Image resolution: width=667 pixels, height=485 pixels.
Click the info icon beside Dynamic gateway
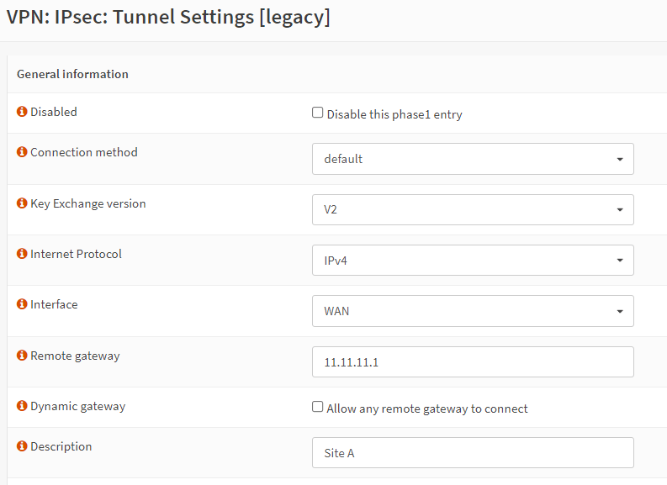click(22, 406)
